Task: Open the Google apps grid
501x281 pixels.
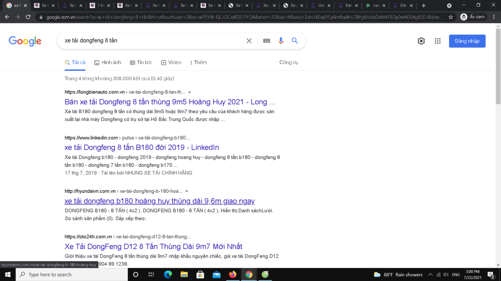Action: pos(438,41)
